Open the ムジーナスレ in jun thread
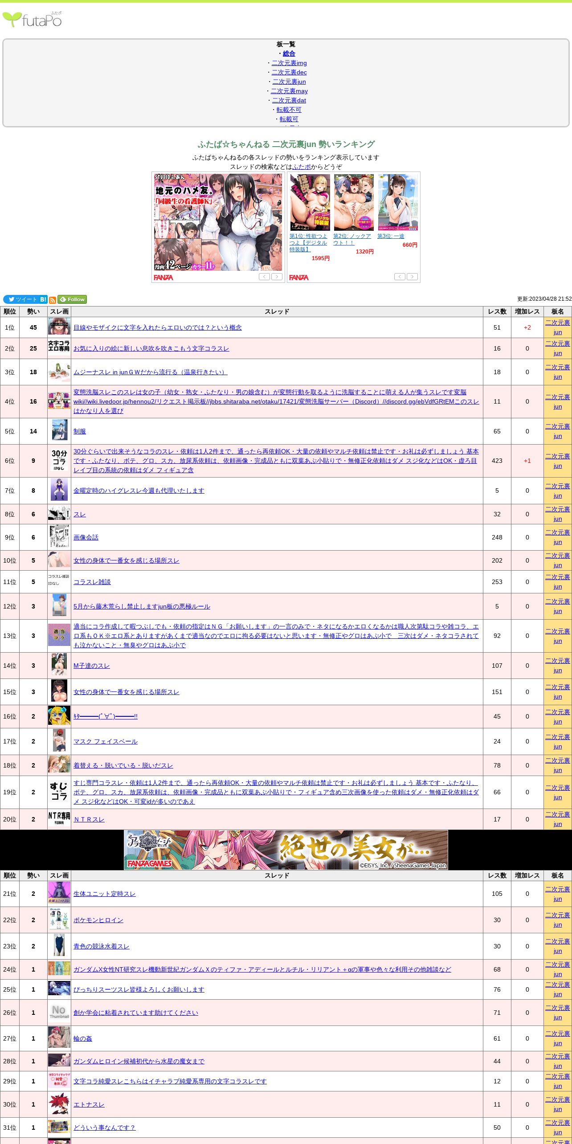 tap(151, 372)
